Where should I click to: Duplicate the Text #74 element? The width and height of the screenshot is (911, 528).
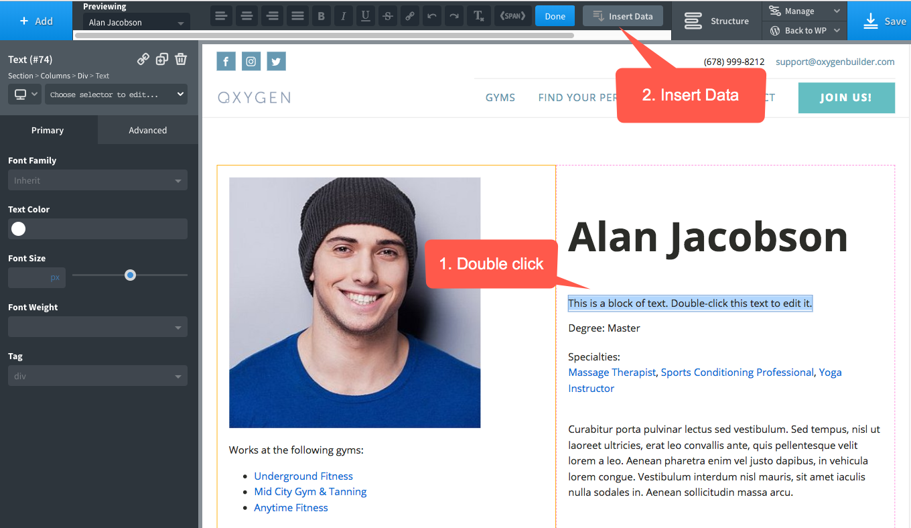tap(162, 59)
